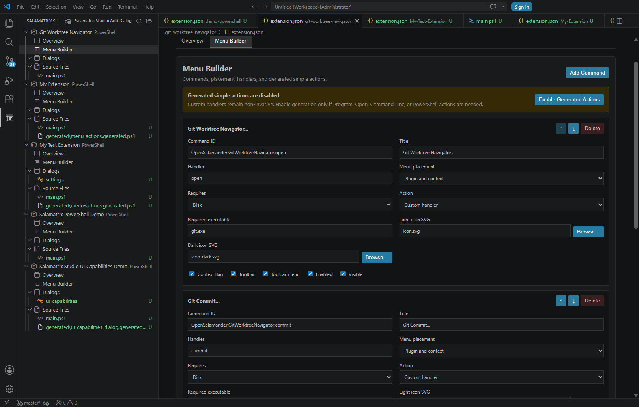Switch to the main.ps1 editor tab
Screen dimensions: 639x407
488,21
